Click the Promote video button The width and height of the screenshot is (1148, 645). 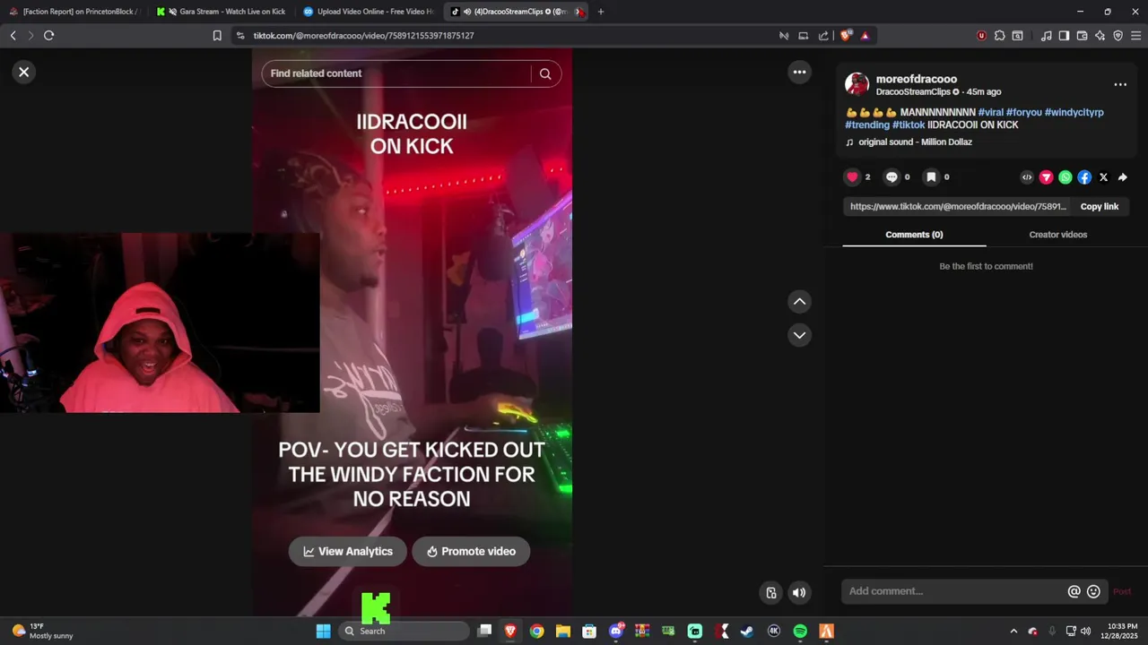[x=471, y=552]
